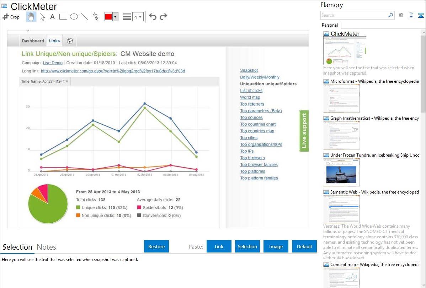Open the Live support side button
The width and height of the screenshot is (426, 288).
pyautogui.click(x=304, y=131)
